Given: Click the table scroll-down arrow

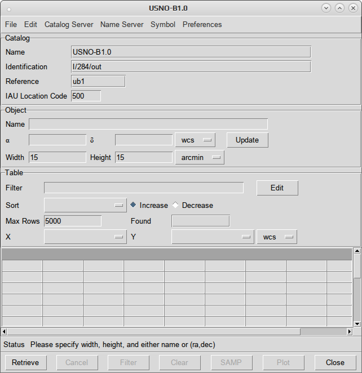Looking at the screenshot, I should 357,323.
